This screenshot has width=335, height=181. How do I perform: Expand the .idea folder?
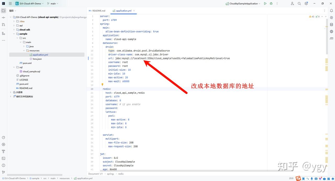(x=14, y=21)
